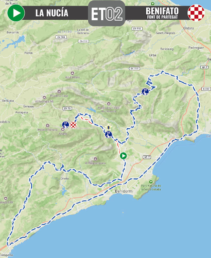Click the yellow star B sprint marker
The image size is (211, 258).
(109, 127)
